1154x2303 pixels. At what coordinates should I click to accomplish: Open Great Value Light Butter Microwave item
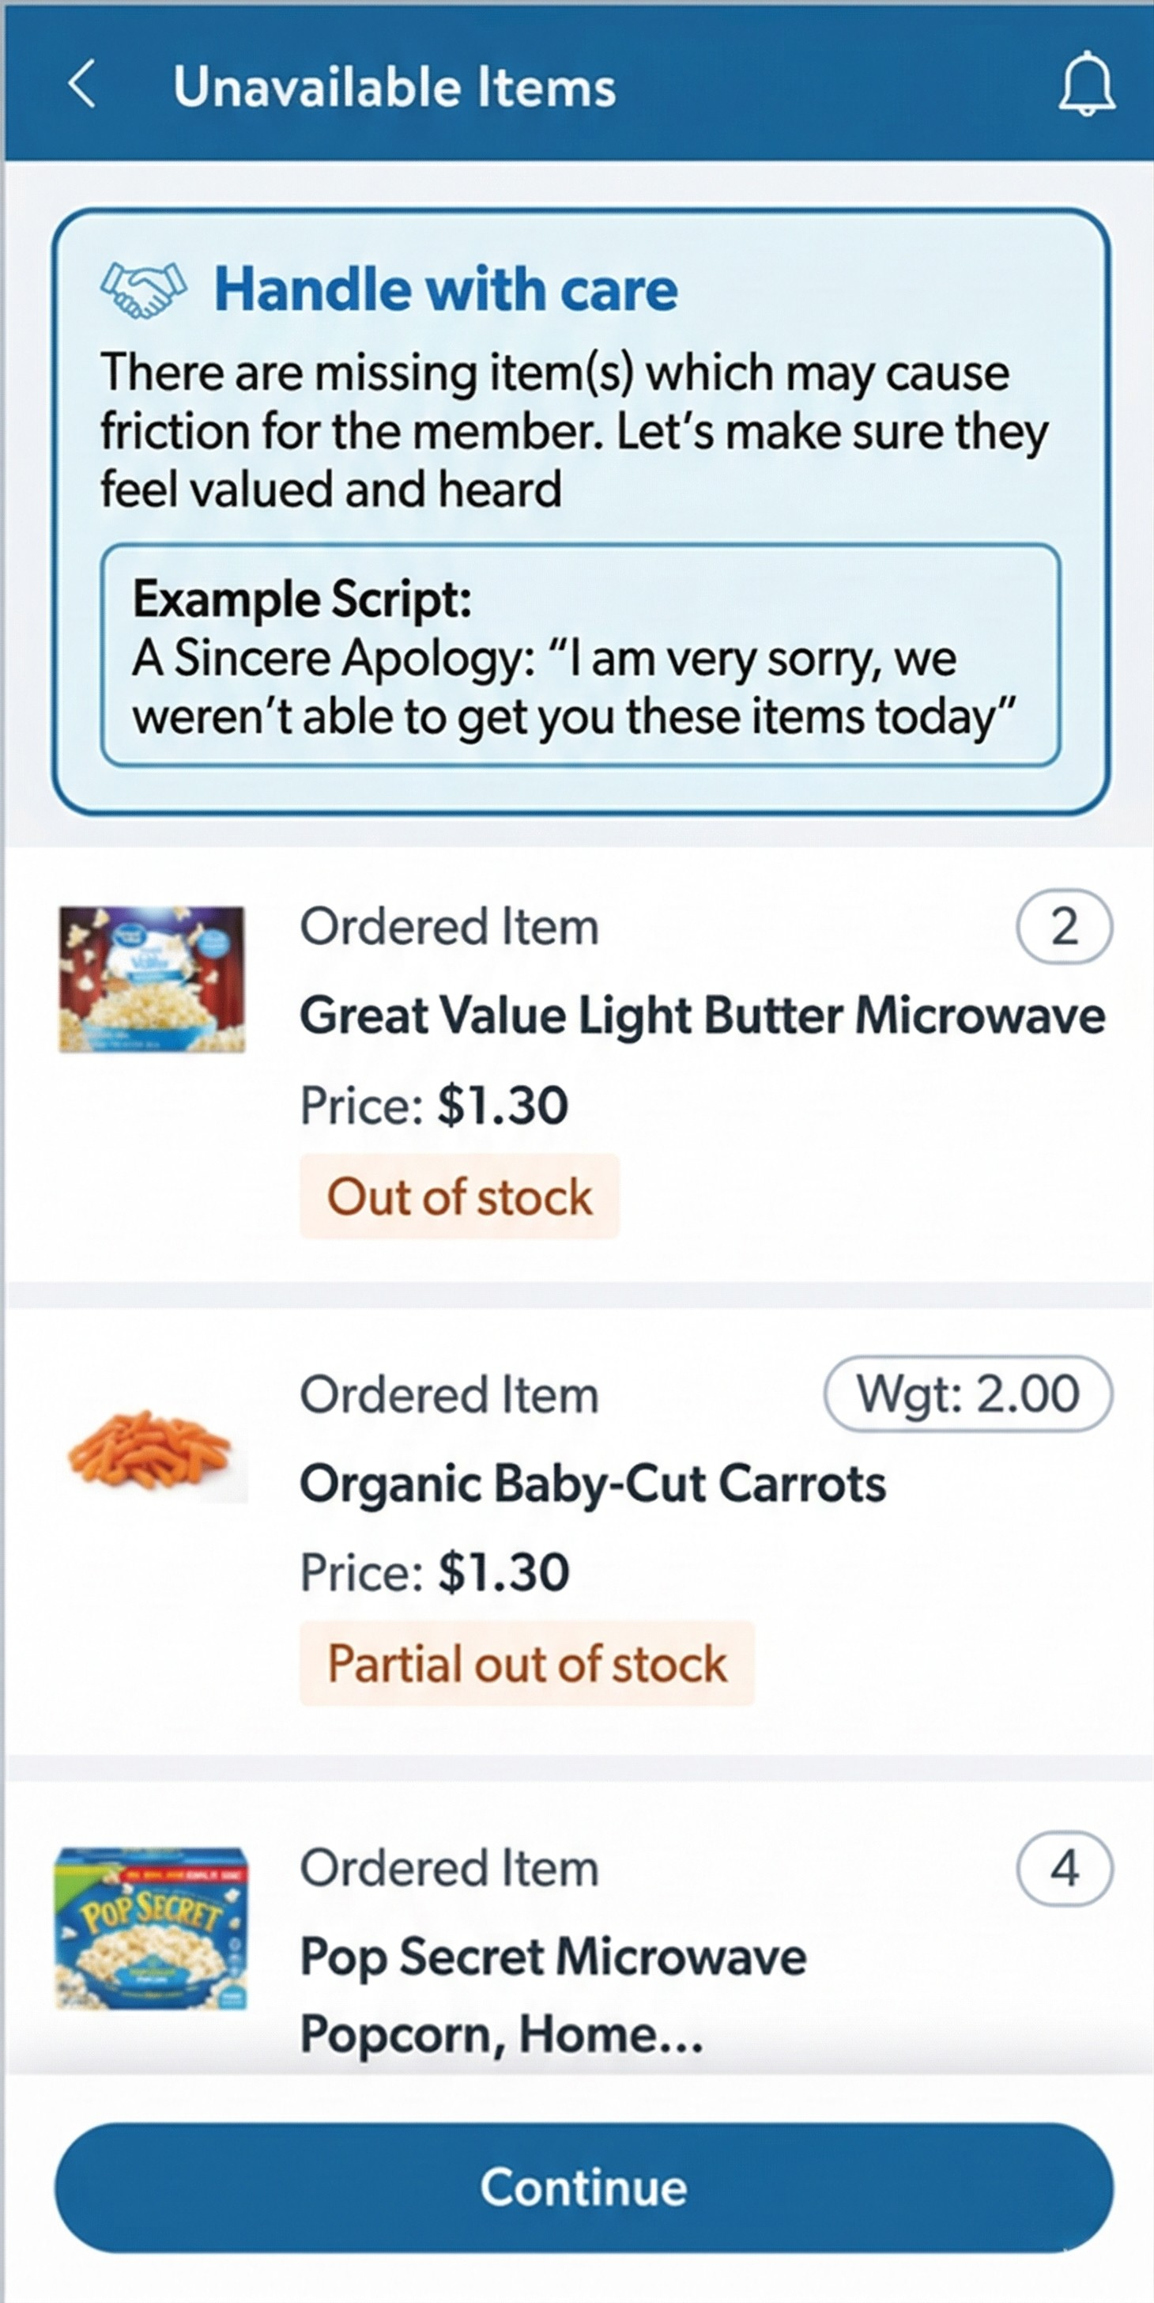pos(702,1015)
